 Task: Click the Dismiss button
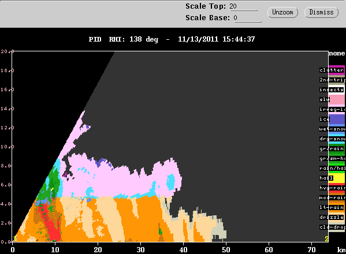[x=321, y=12]
